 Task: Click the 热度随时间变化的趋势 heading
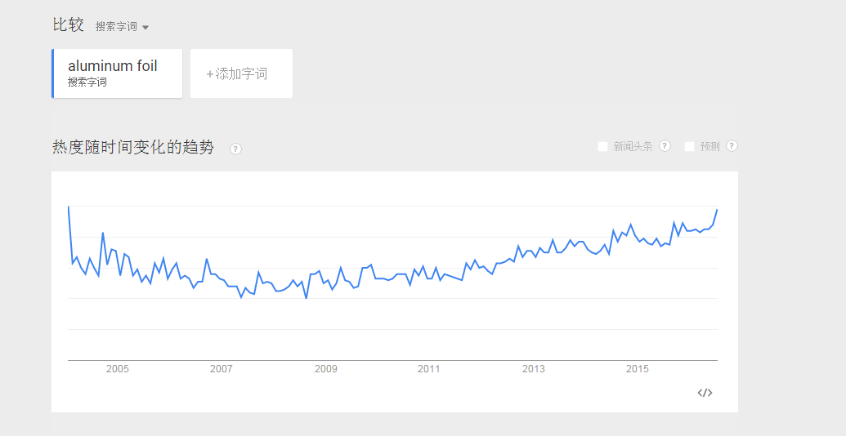[x=133, y=147]
